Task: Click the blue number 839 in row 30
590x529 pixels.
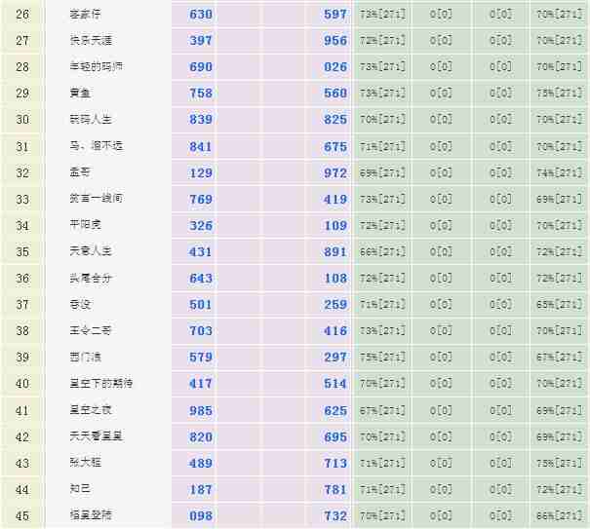Action: click(201, 120)
